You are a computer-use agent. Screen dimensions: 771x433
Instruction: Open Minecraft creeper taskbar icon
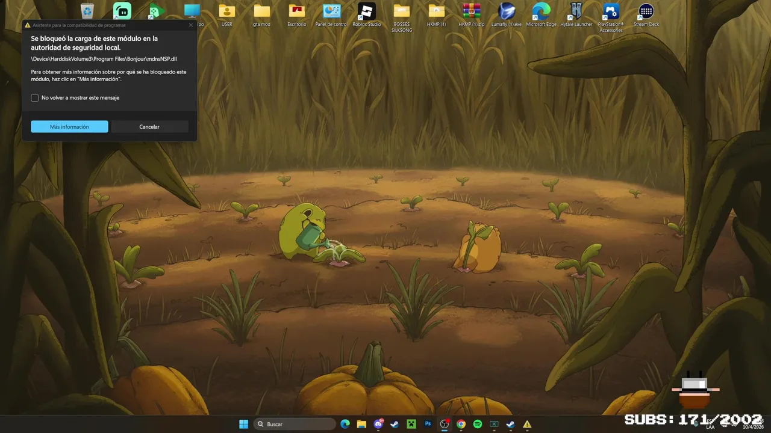click(x=411, y=424)
